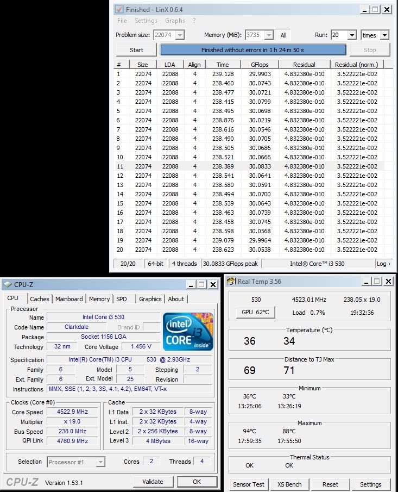The width and height of the screenshot is (398, 492).
Task: Close the LinX window
Action: [x=387, y=9]
